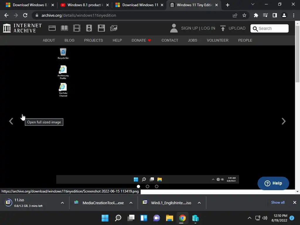Open the VOLUNTEER link
The width and height of the screenshot is (300, 225).
(x=218, y=40)
